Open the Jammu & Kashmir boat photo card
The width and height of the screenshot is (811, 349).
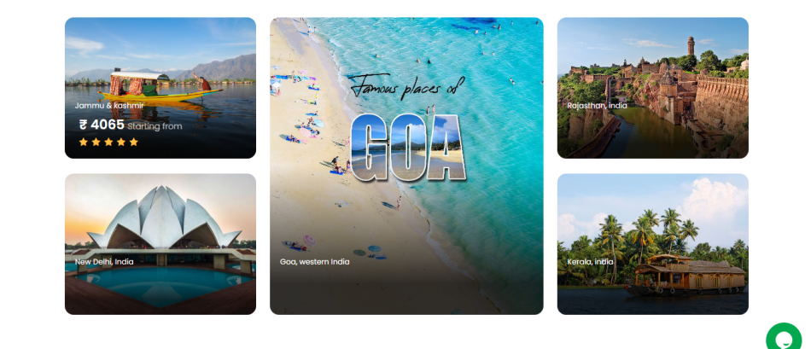coord(160,88)
